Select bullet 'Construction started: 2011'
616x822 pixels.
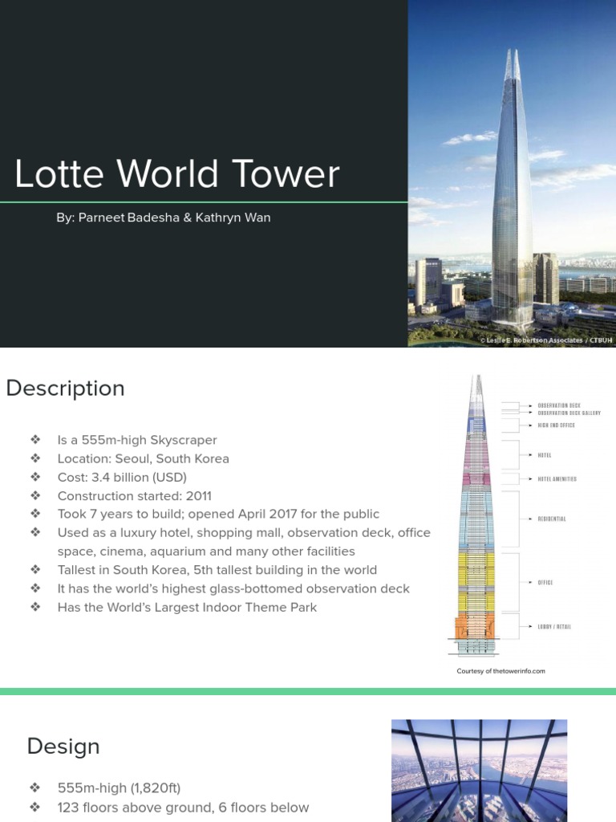pyautogui.click(x=135, y=496)
